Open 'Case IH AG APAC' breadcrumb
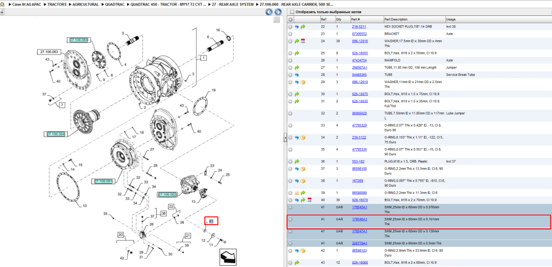Screen dimensions: 552x267 pos(26,4)
